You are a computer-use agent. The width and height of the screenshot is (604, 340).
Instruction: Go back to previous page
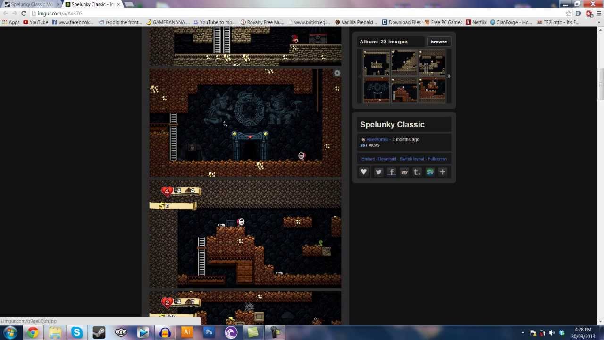tap(5, 13)
